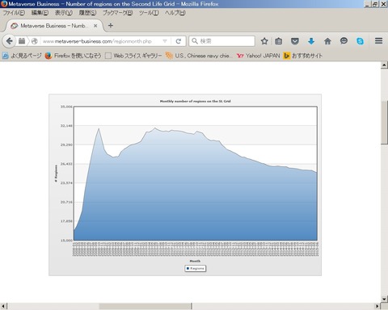
Task: Reload the page with the refresh icon
Action: tap(178, 41)
